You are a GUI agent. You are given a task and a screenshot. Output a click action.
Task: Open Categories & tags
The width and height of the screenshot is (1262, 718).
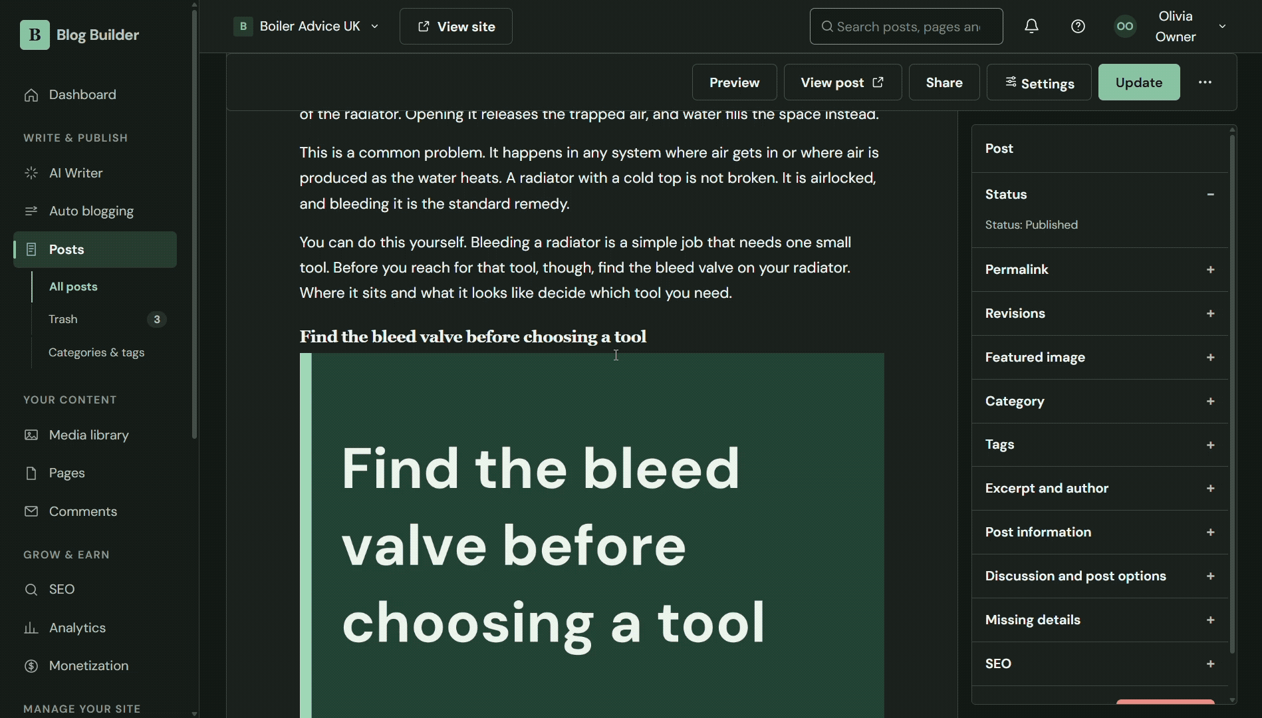point(96,353)
